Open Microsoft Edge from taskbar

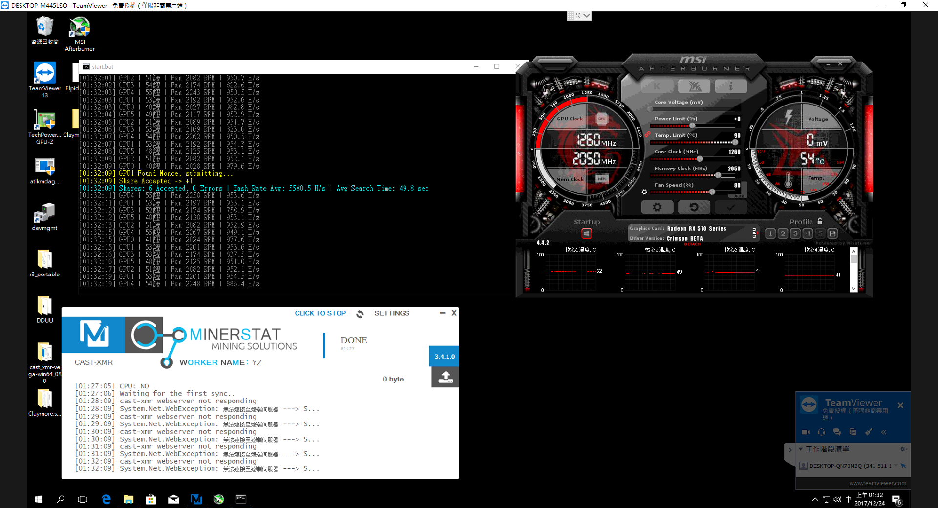pyautogui.click(x=106, y=499)
